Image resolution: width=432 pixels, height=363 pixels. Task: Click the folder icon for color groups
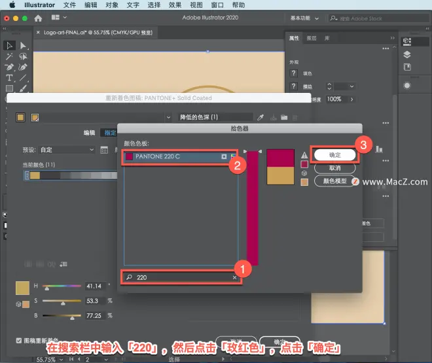tap(284, 118)
